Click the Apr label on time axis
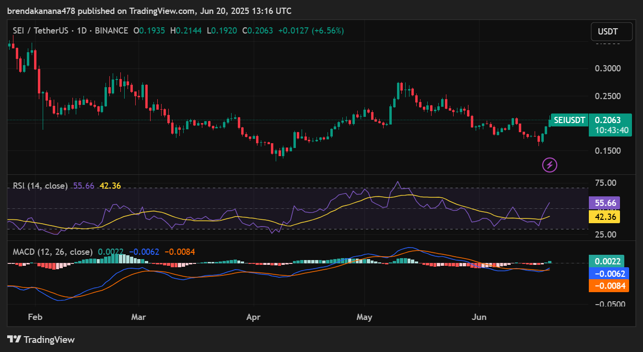This screenshot has height=352, width=643. pyautogui.click(x=254, y=317)
